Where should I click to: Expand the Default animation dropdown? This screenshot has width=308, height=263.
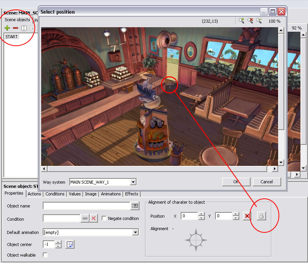[135, 232]
